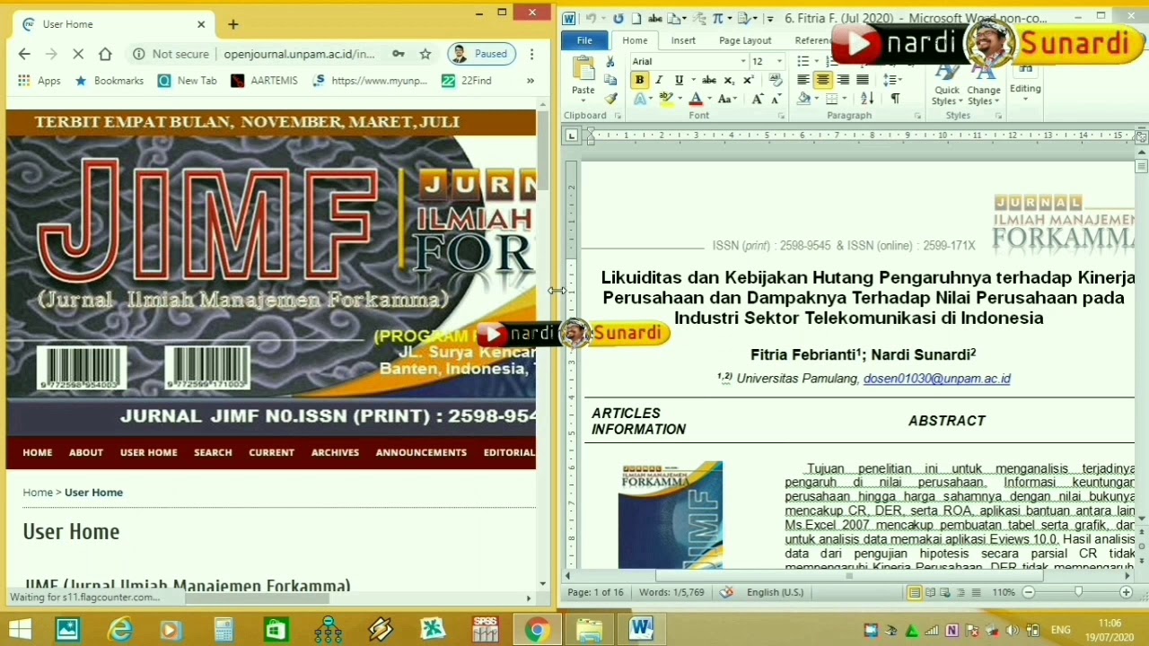Toggle Strikethrough in Word Font group
Screen dimensions: 1149x646
(x=709, y=80)
